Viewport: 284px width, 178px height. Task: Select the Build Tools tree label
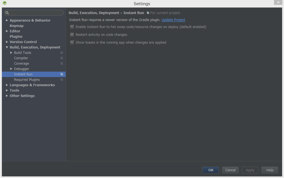click(22, 53)
